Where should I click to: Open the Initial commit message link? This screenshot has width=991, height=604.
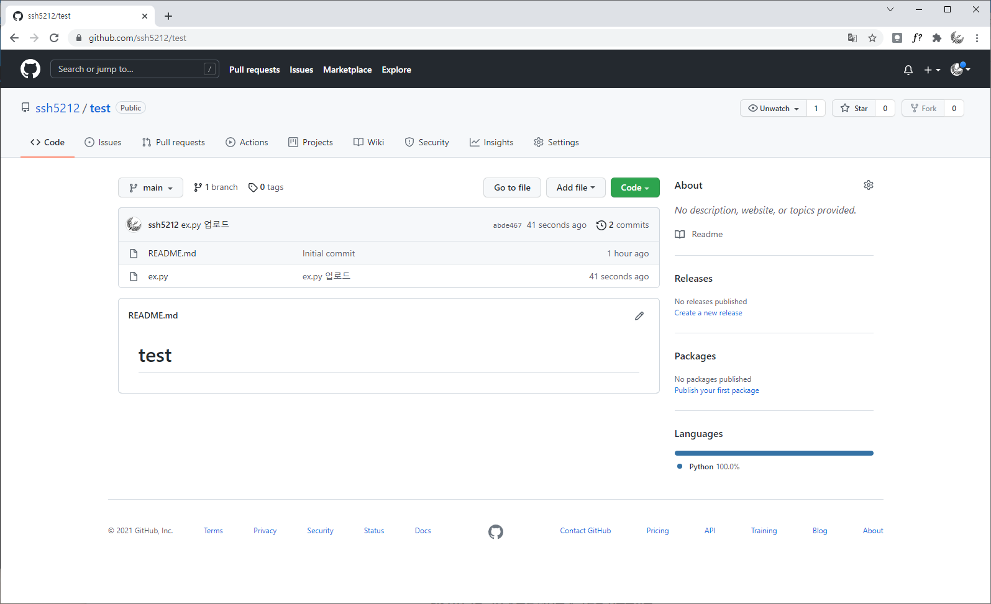329,253
